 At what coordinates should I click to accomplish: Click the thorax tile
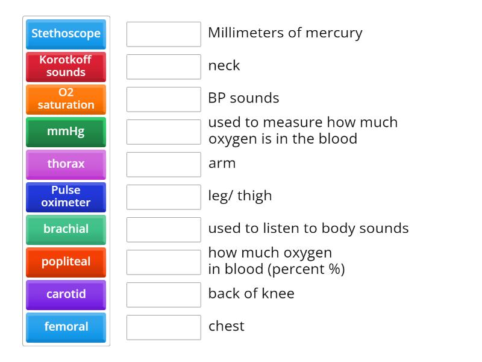click(66, 164)
